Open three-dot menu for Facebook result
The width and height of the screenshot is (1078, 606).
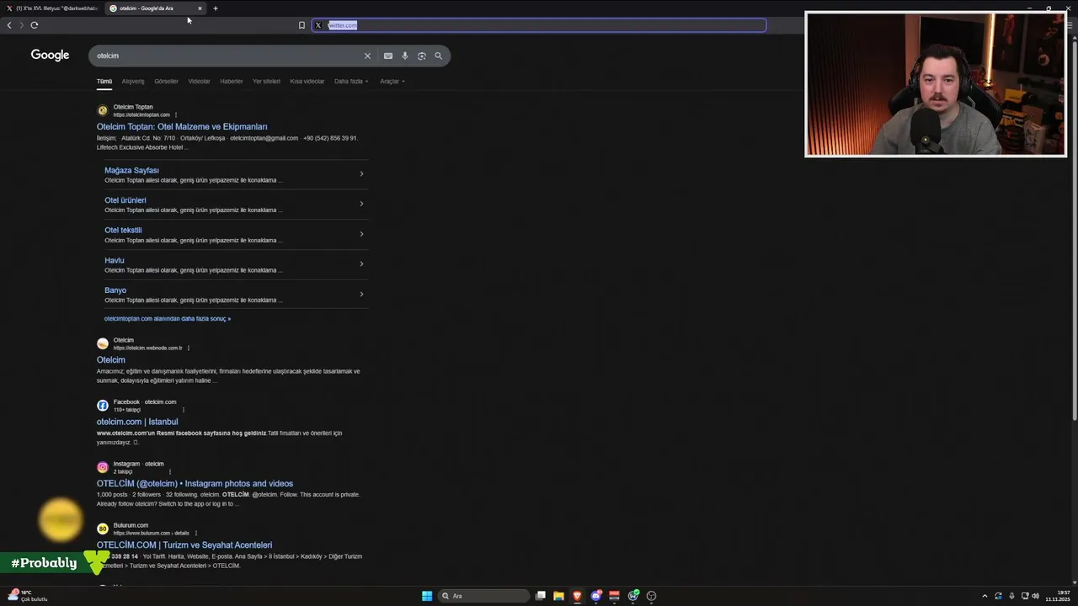[183, 410]
